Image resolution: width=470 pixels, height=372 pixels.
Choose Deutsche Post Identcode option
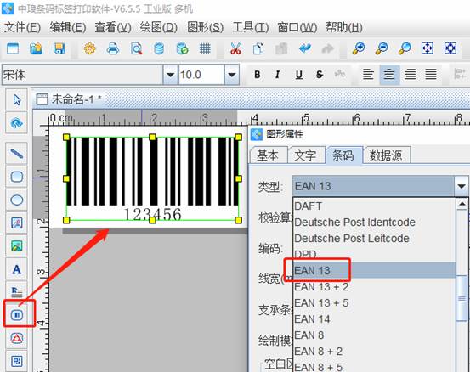pos(374,223)
